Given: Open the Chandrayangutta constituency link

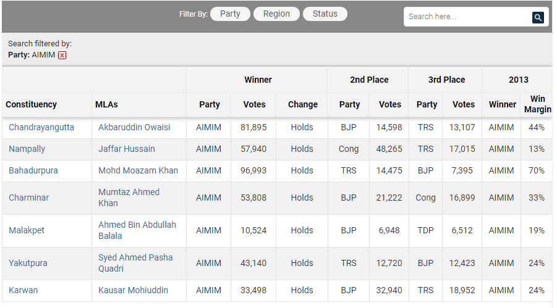Looking at the screenshot, I should click(x=41, y=127).
